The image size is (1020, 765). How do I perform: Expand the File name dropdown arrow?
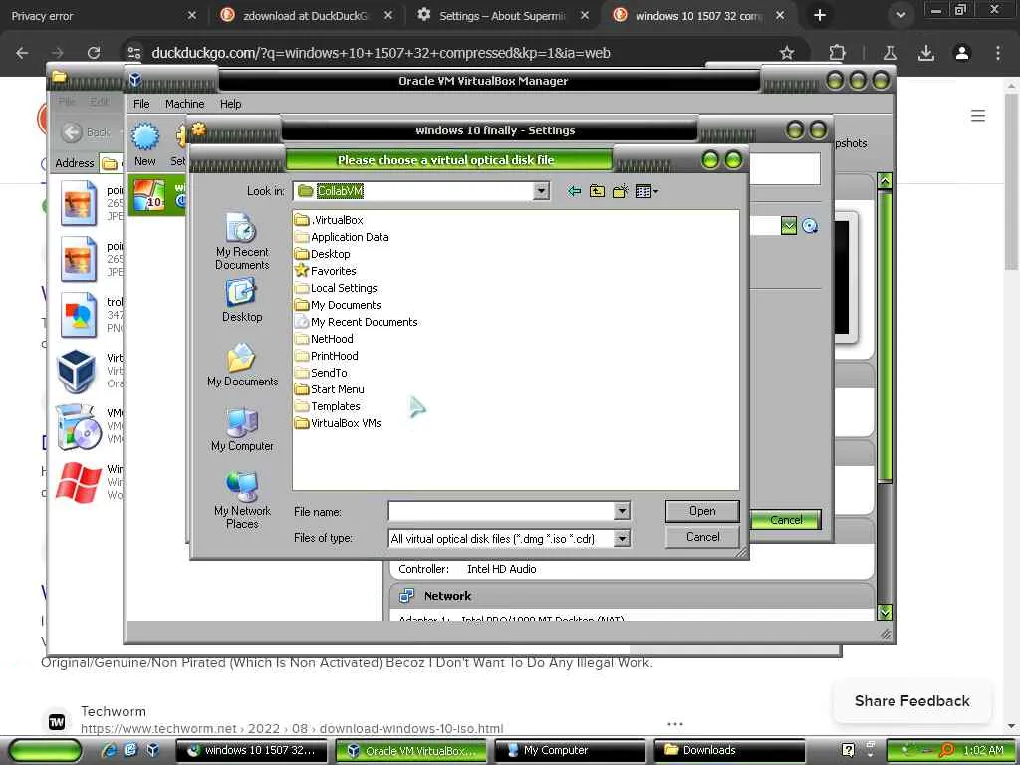tap(622, 511)
